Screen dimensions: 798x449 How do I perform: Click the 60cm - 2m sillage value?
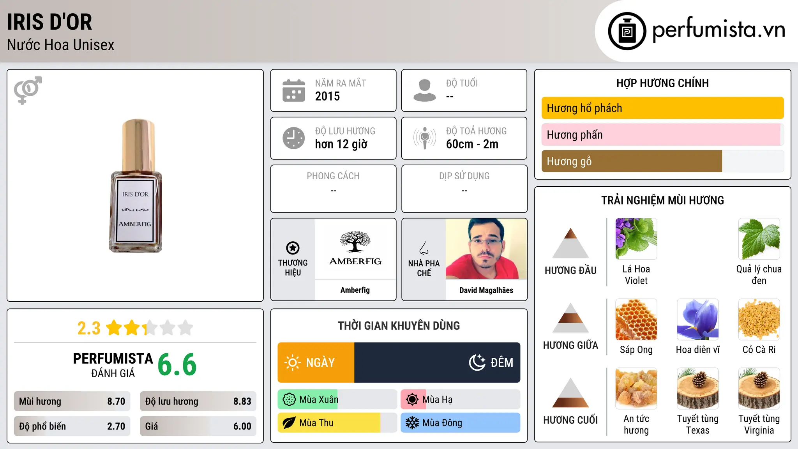point(472,144)
